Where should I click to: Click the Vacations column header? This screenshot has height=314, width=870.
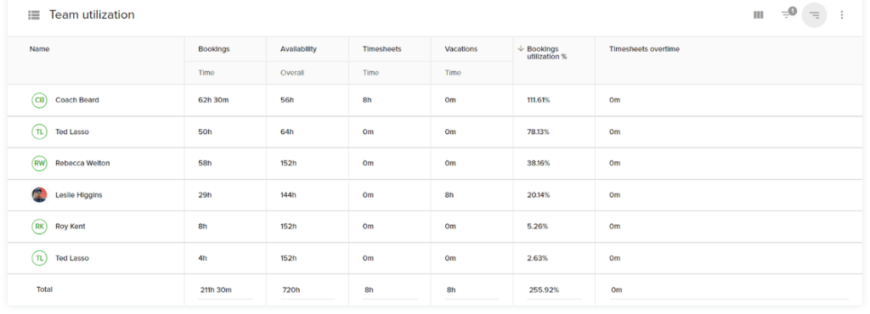(x=461, y=48)
